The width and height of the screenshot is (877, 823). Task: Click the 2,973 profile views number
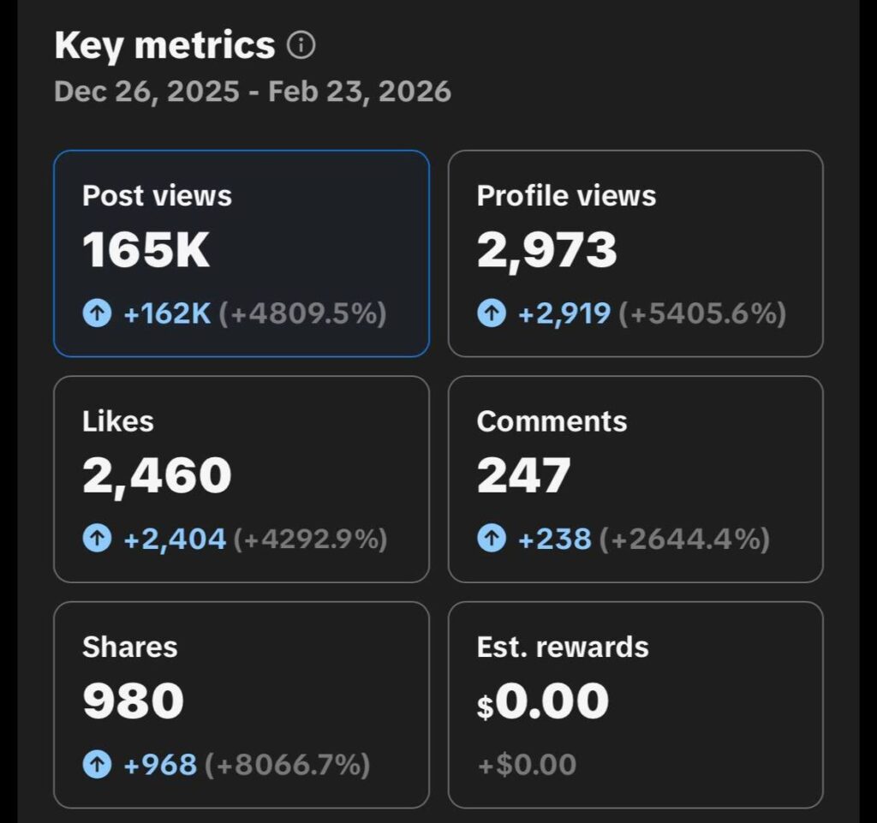click(x=546, y=251)
